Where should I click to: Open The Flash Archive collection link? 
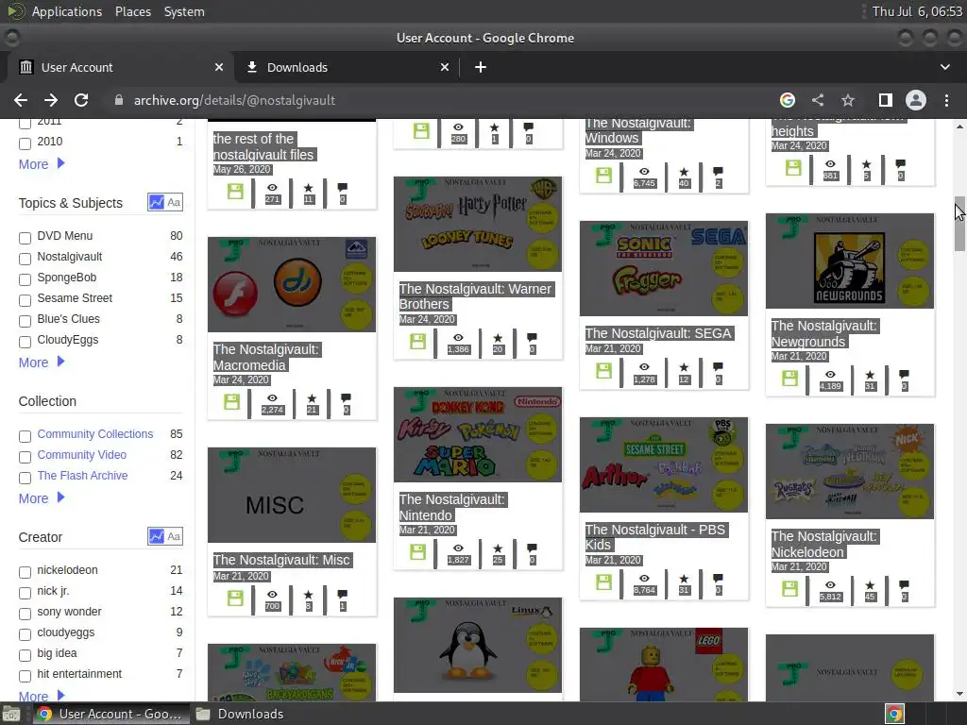tap(82, 476)
